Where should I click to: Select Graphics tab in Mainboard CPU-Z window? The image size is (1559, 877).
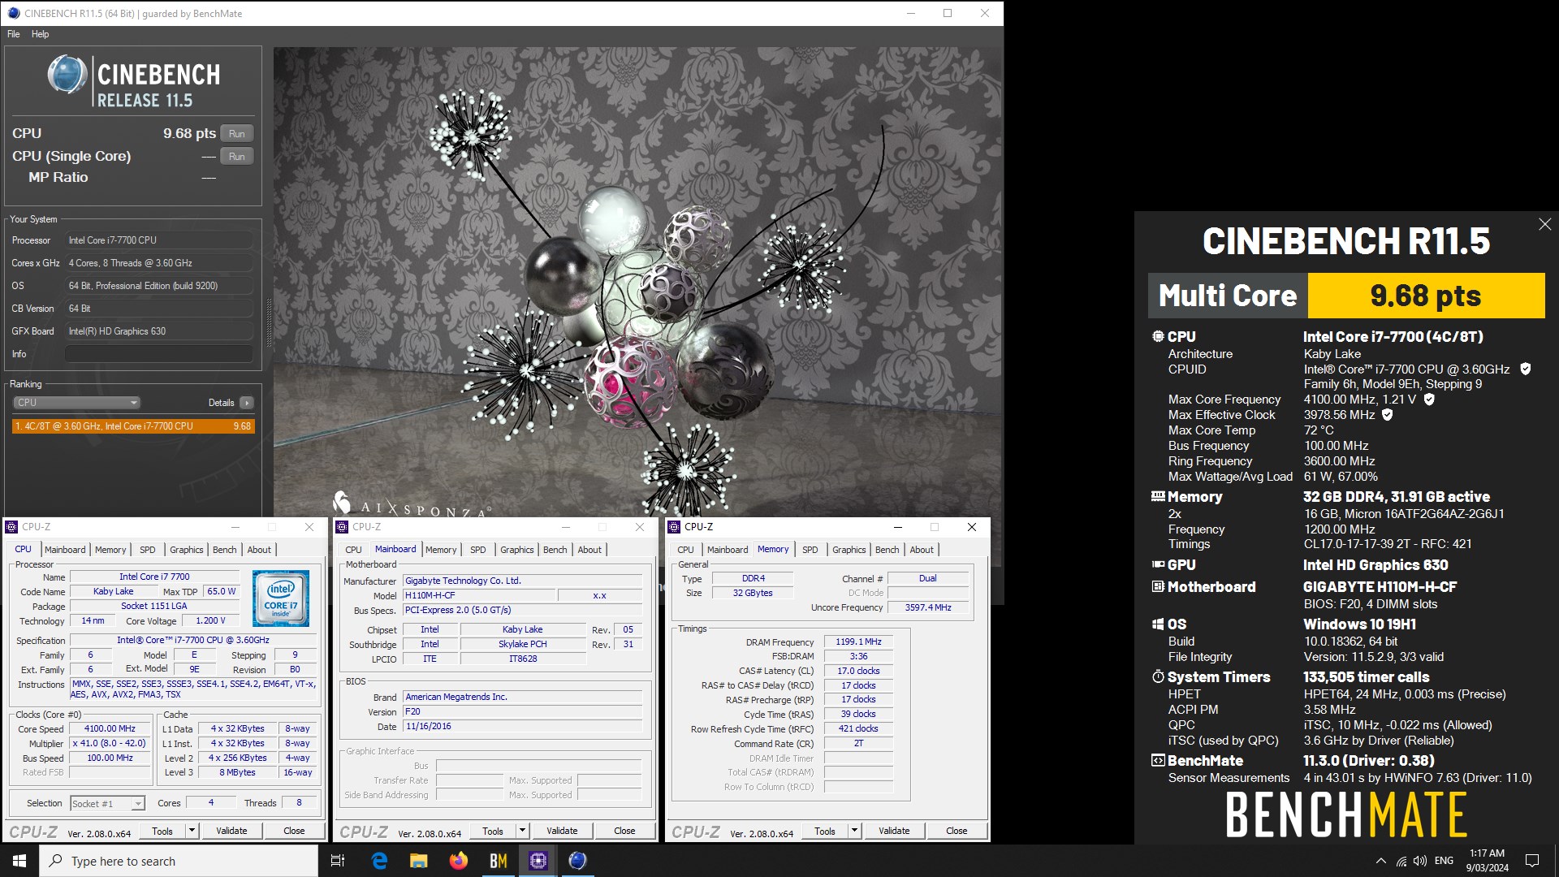point(517,550)
